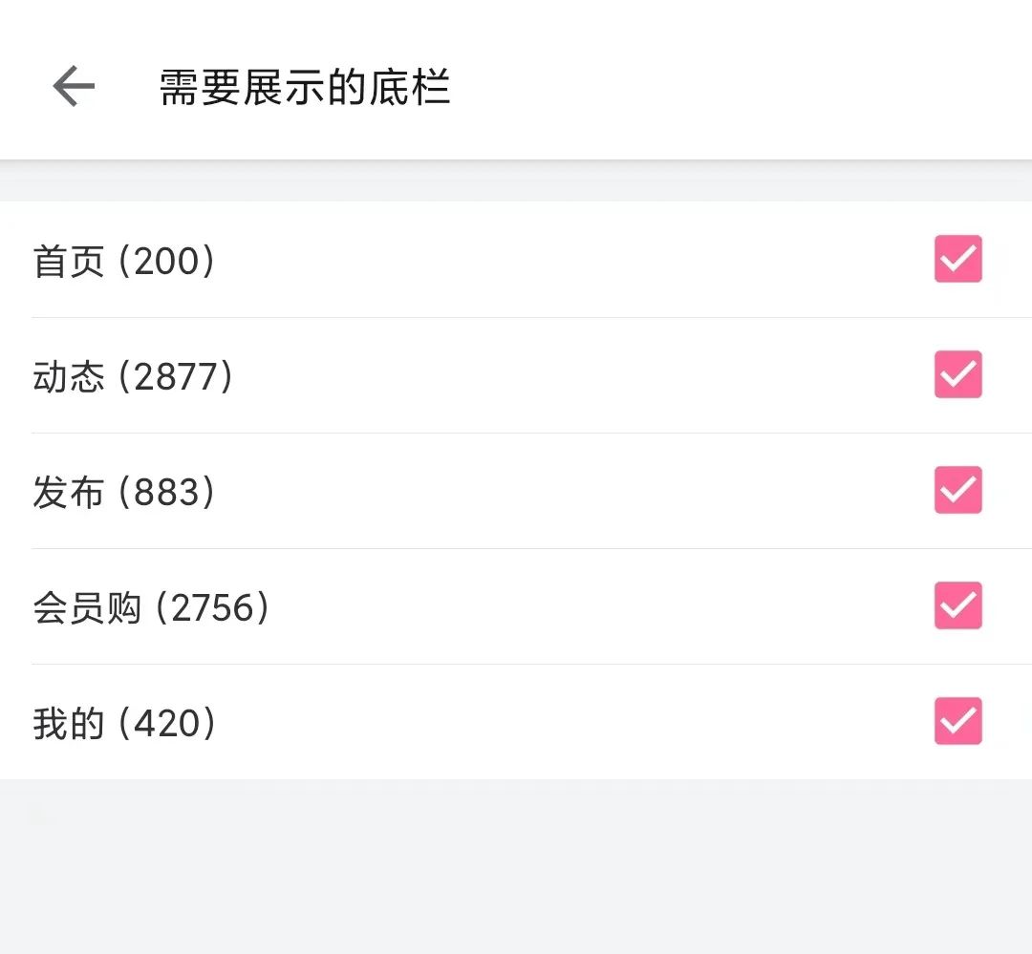Disable the 发布 (883) checkbox

coord(957,490)
